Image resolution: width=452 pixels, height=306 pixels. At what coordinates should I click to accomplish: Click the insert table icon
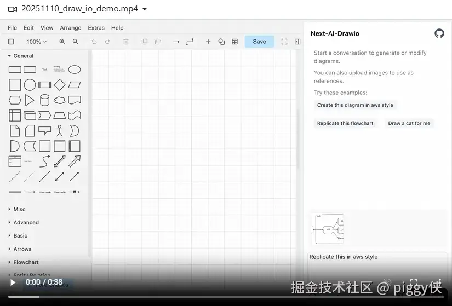(x=234, y=42)
